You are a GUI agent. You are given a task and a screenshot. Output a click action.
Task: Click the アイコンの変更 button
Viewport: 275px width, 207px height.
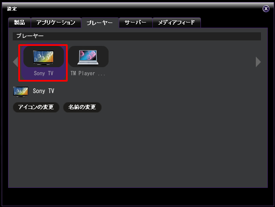click(36, 107)
